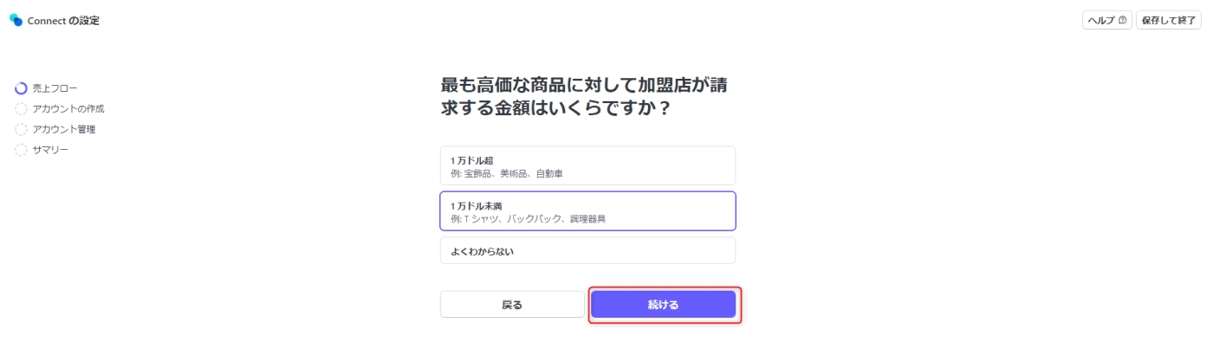Click the dashed circle beside サマリー
Image resolution: width=1213 pixels, height=349 pixels.
click(x=21, y=151)
